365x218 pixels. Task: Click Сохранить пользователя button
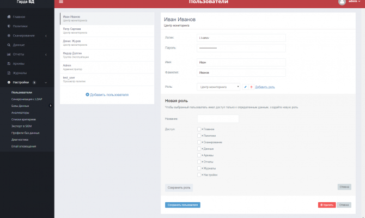click(182, 205)
